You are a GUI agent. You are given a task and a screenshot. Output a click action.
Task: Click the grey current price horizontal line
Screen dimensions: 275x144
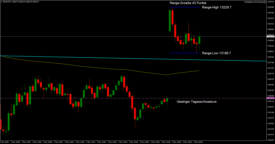click(x=81, y=36)
